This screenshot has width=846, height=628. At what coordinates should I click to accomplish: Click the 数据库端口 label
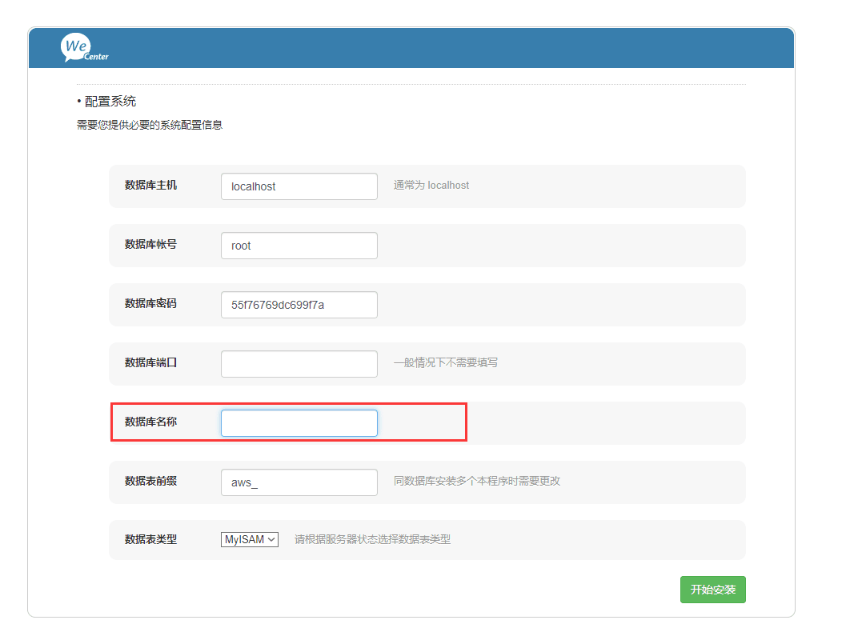coord(150,362)
